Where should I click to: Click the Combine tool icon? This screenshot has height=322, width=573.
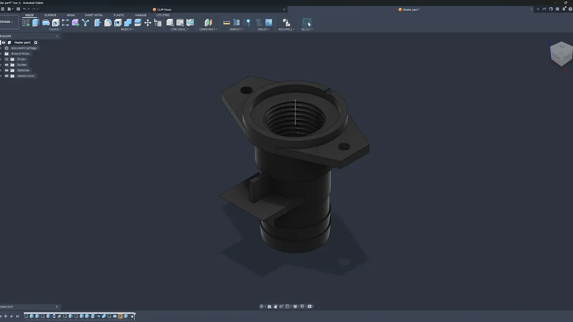[128, 22]
